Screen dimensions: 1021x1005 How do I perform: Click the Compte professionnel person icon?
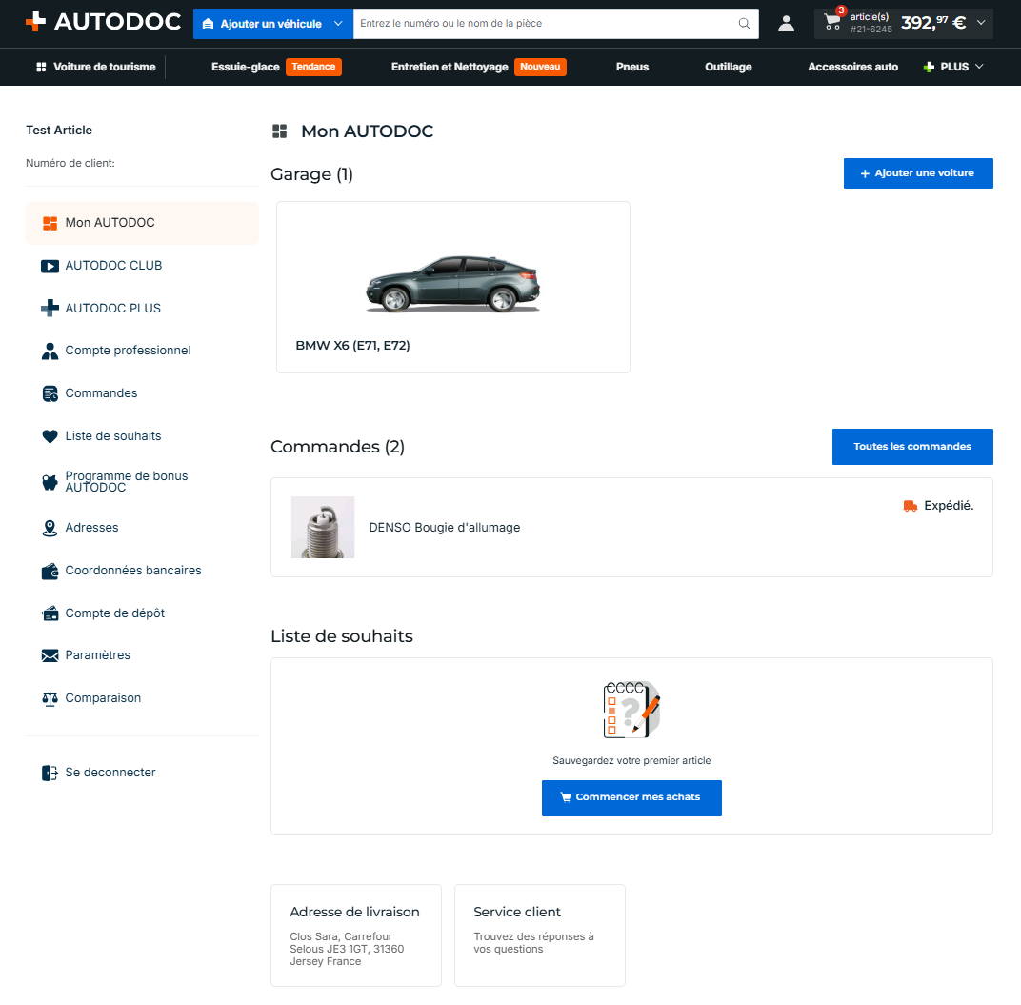50,352
